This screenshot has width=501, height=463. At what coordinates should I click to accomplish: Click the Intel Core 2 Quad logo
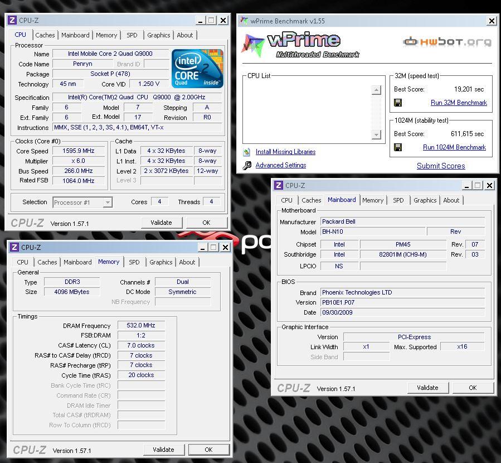[x=197, y=69]
